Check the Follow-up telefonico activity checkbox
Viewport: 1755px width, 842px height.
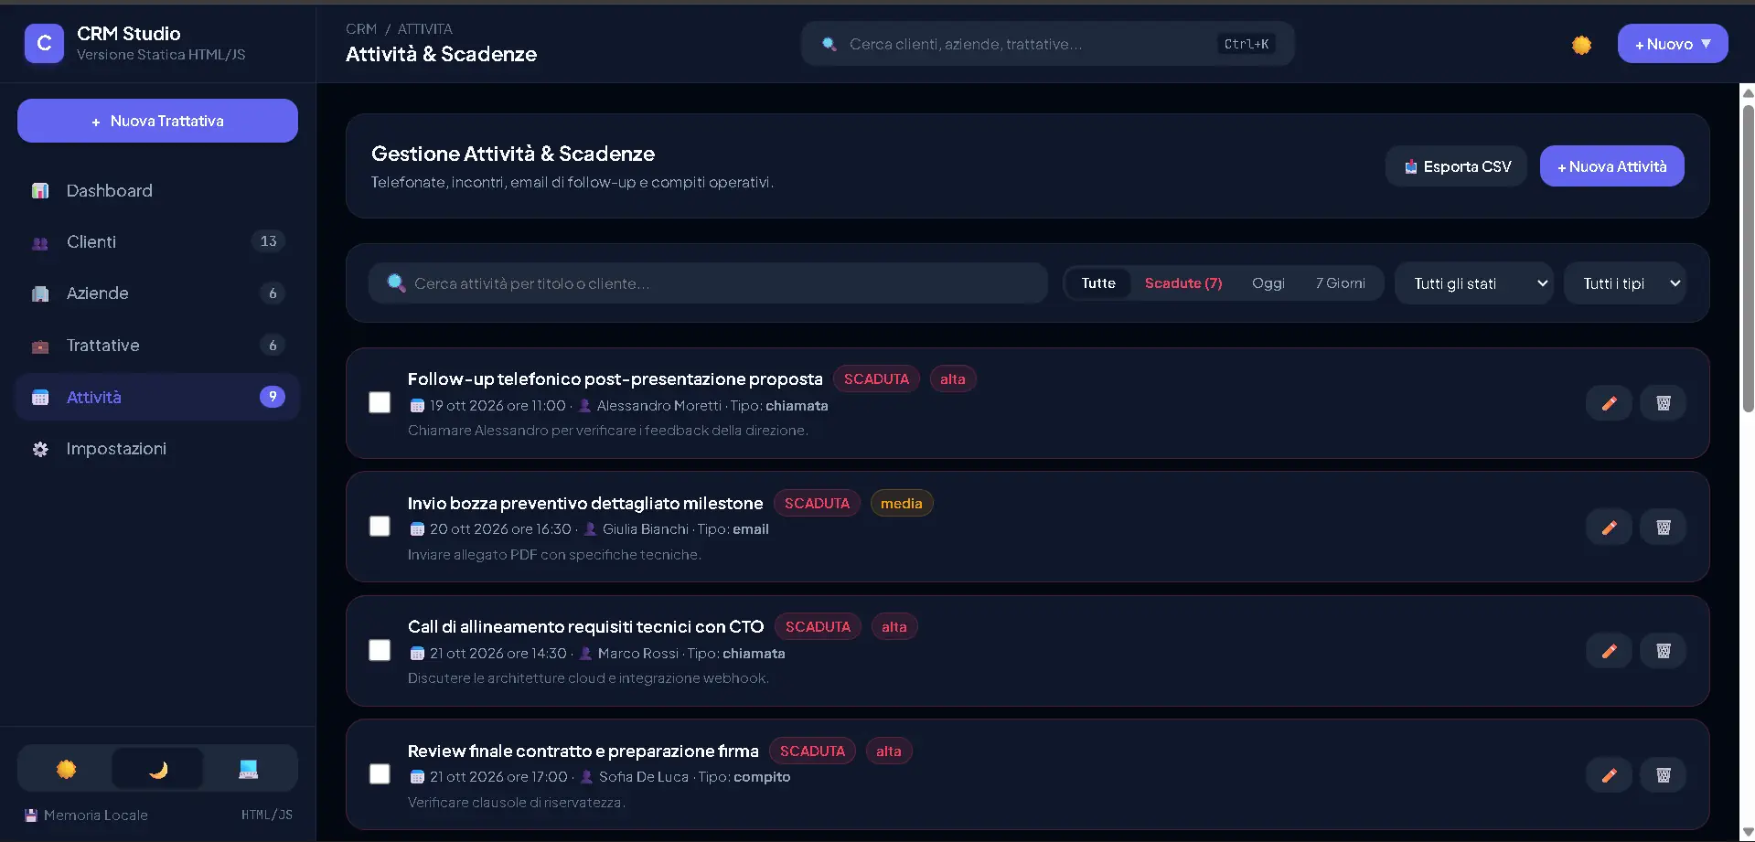click(x=380, y=402)
